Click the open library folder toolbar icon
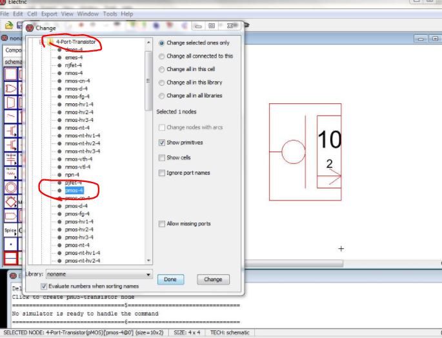This screenshot has width=442, height=338. pyautogui.click(x=9, y=26)
